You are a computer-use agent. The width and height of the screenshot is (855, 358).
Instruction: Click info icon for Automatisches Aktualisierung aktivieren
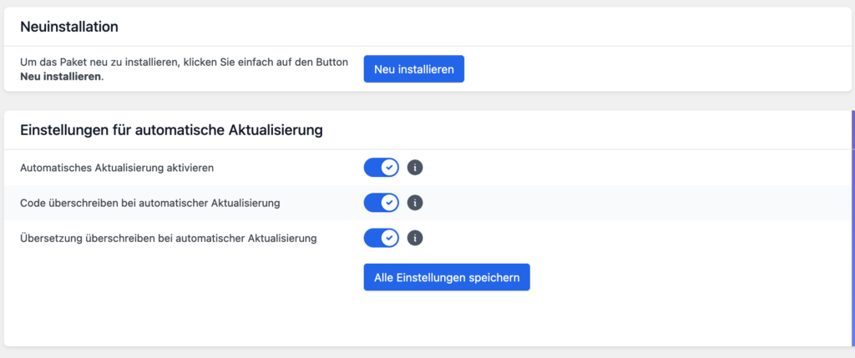coord(415,168)
